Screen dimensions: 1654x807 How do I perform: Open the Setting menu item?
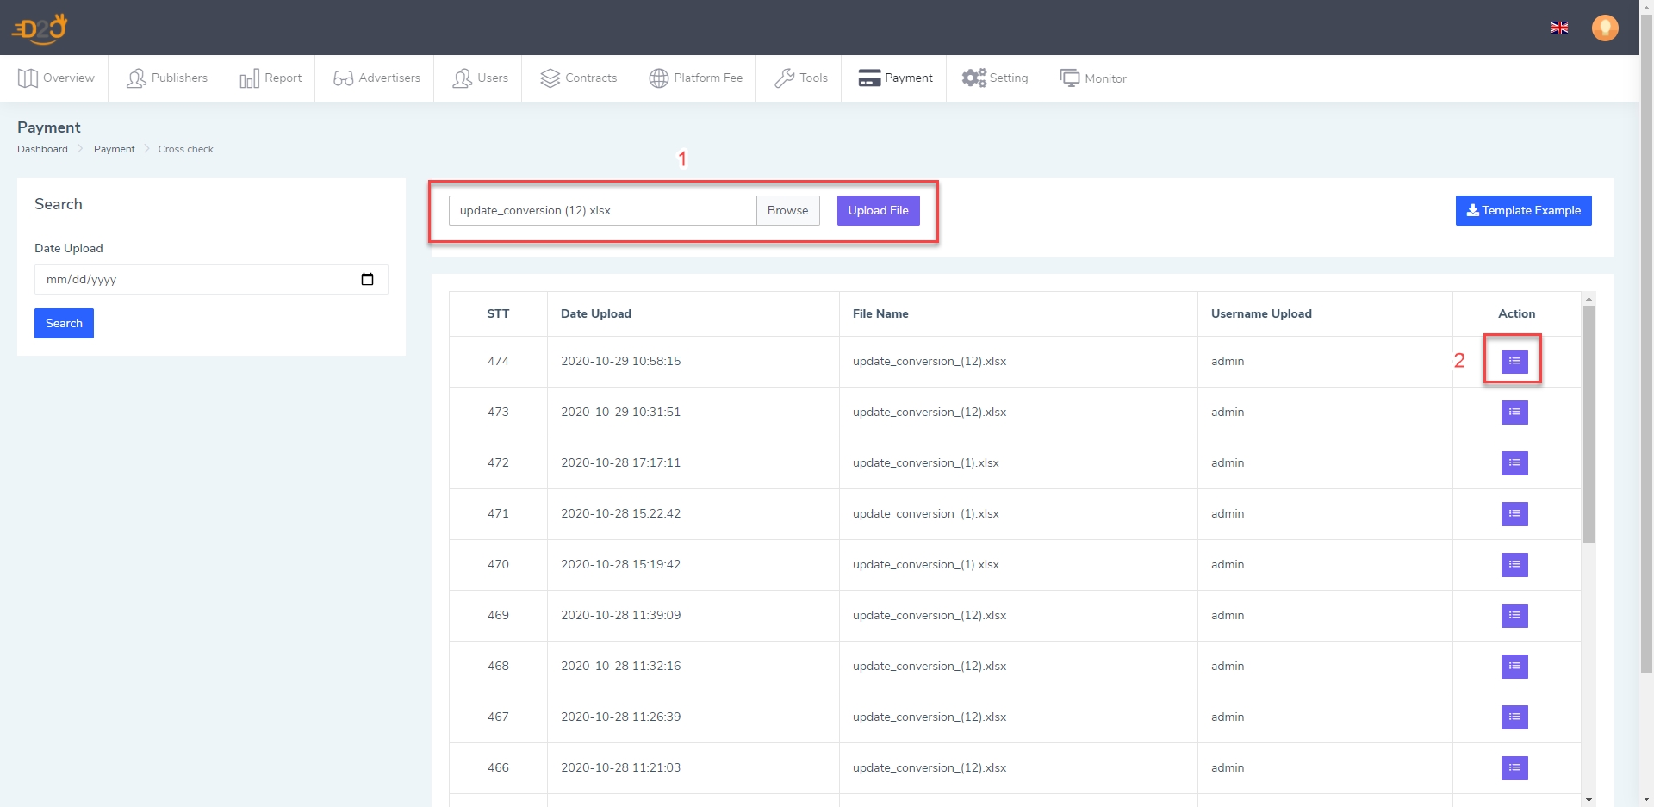point(995,78)
